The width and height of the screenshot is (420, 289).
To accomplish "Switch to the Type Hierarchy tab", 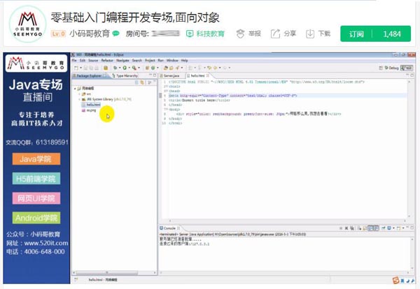I will tap(127, 75).
